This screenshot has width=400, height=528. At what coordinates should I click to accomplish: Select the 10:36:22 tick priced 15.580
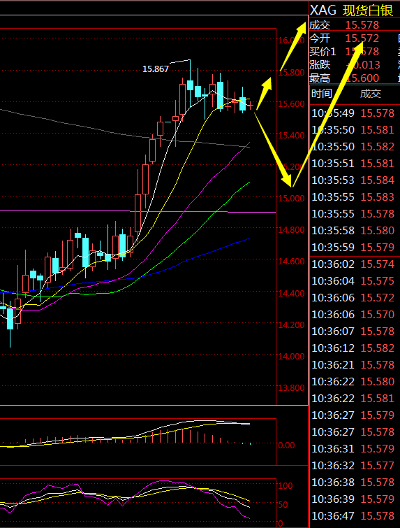pos(353,382)
